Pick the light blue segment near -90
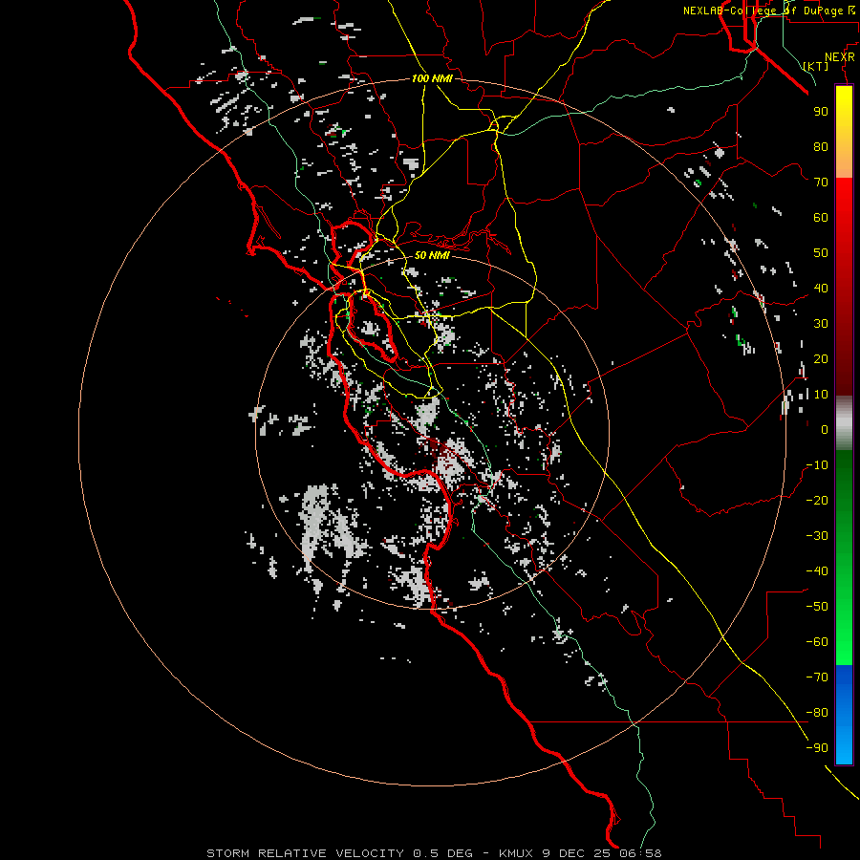Image resolution: width=860 pixels, height=860 pixels. (x=844, y=748)
